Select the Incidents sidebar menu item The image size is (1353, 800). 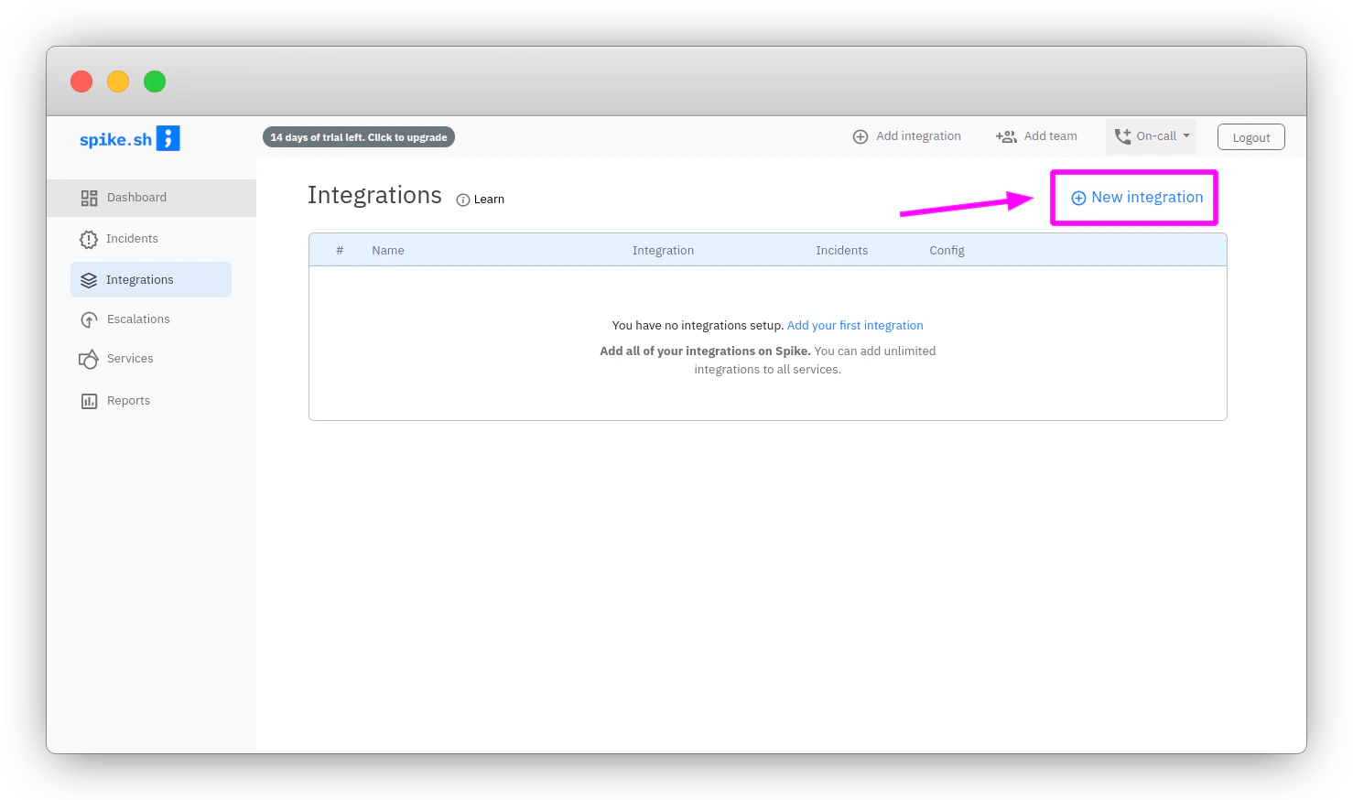(132, 238)
